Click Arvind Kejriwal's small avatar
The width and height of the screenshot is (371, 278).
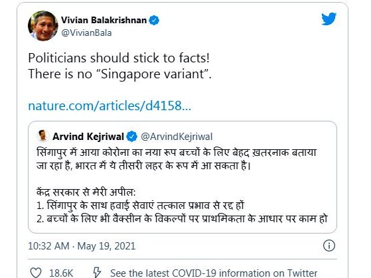[42, 136]
